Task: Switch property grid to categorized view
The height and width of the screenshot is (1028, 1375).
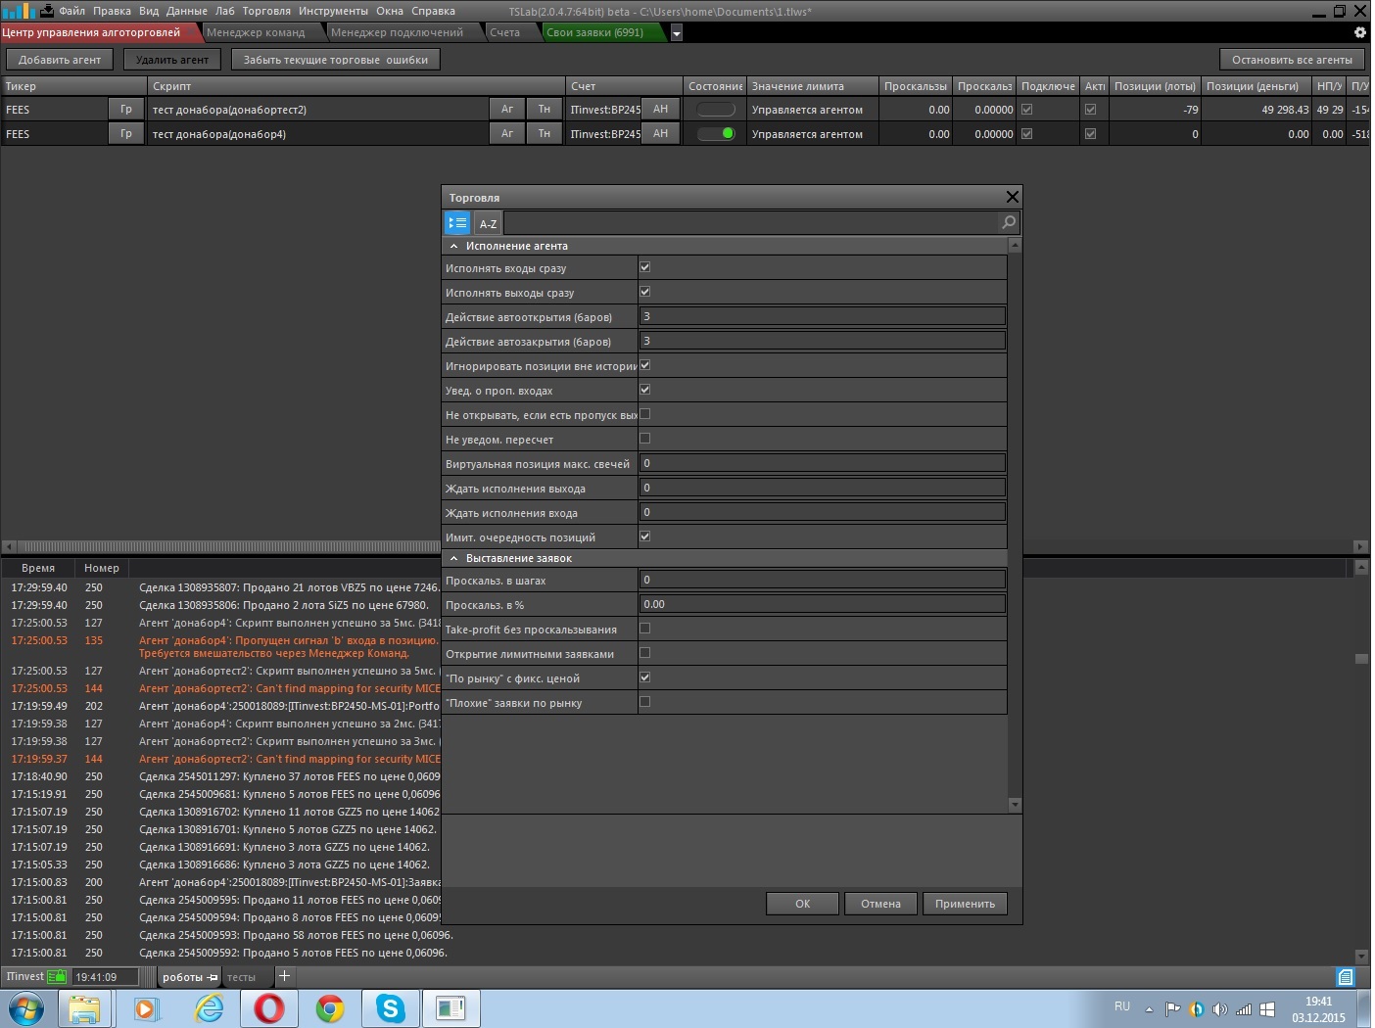Action: tap(457, 223)
